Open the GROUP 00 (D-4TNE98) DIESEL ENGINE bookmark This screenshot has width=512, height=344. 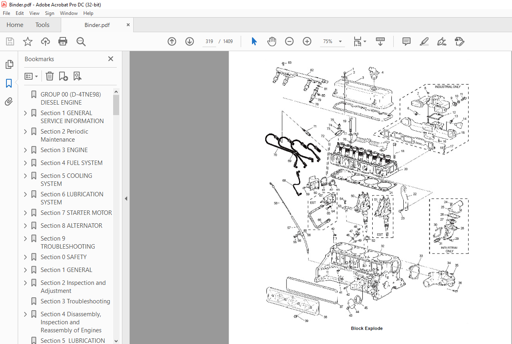click(71, 99)
